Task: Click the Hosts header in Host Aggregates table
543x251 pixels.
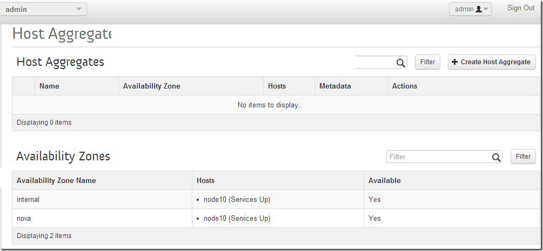Action: tap(277, 86)
